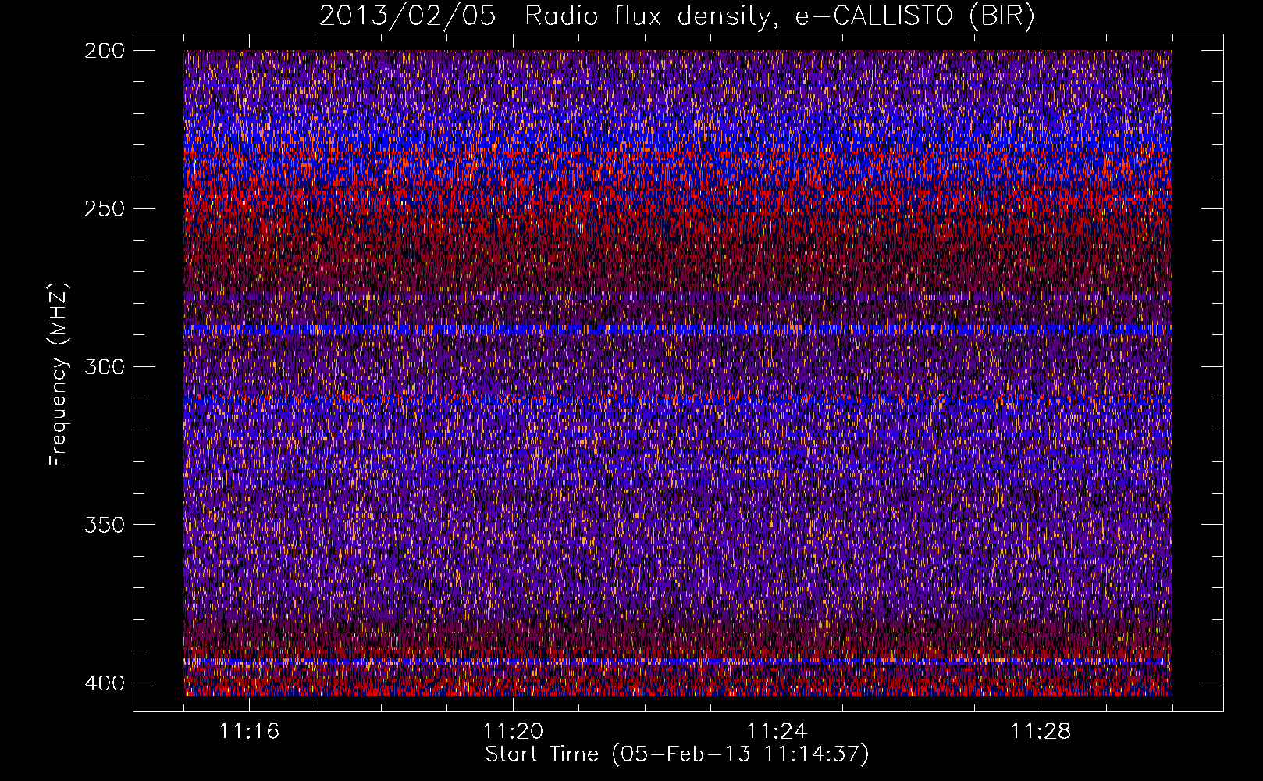Image resolution: width=1263 pixels, height=781 pixels.
Task: Select the '200' frequency axis label
Action: [x=104, y=51]
